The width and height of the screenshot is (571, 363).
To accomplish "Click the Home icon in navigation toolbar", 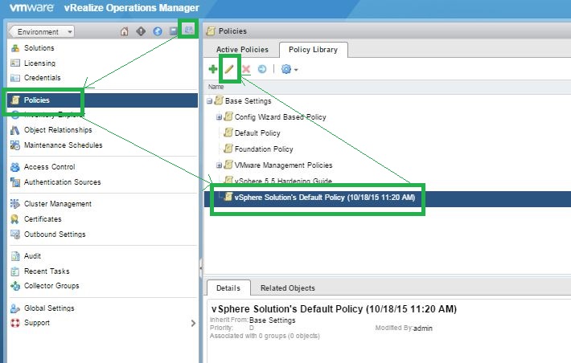I will click(x=125, y=31).
